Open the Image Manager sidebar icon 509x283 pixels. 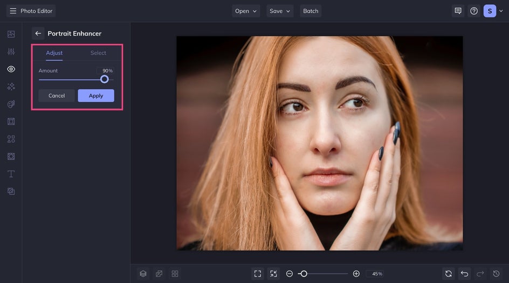point(11,34)
